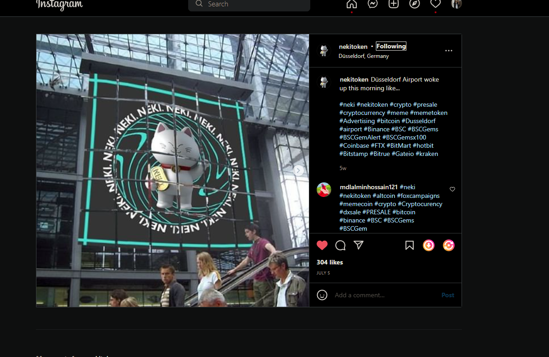
Task: Like mdlalminhossain121's comment heart
Action: click(452, 189)
